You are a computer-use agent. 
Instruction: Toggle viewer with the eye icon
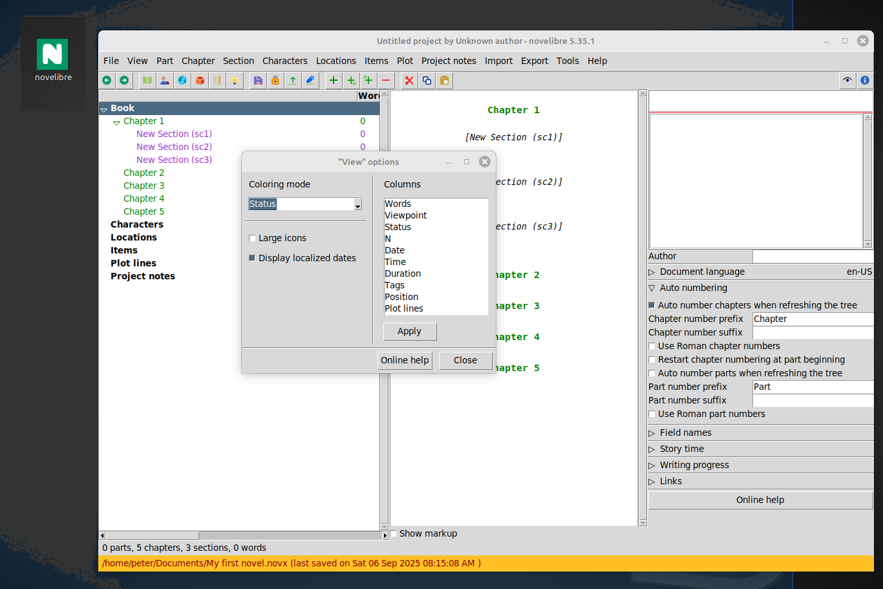[x=847, y=81]
